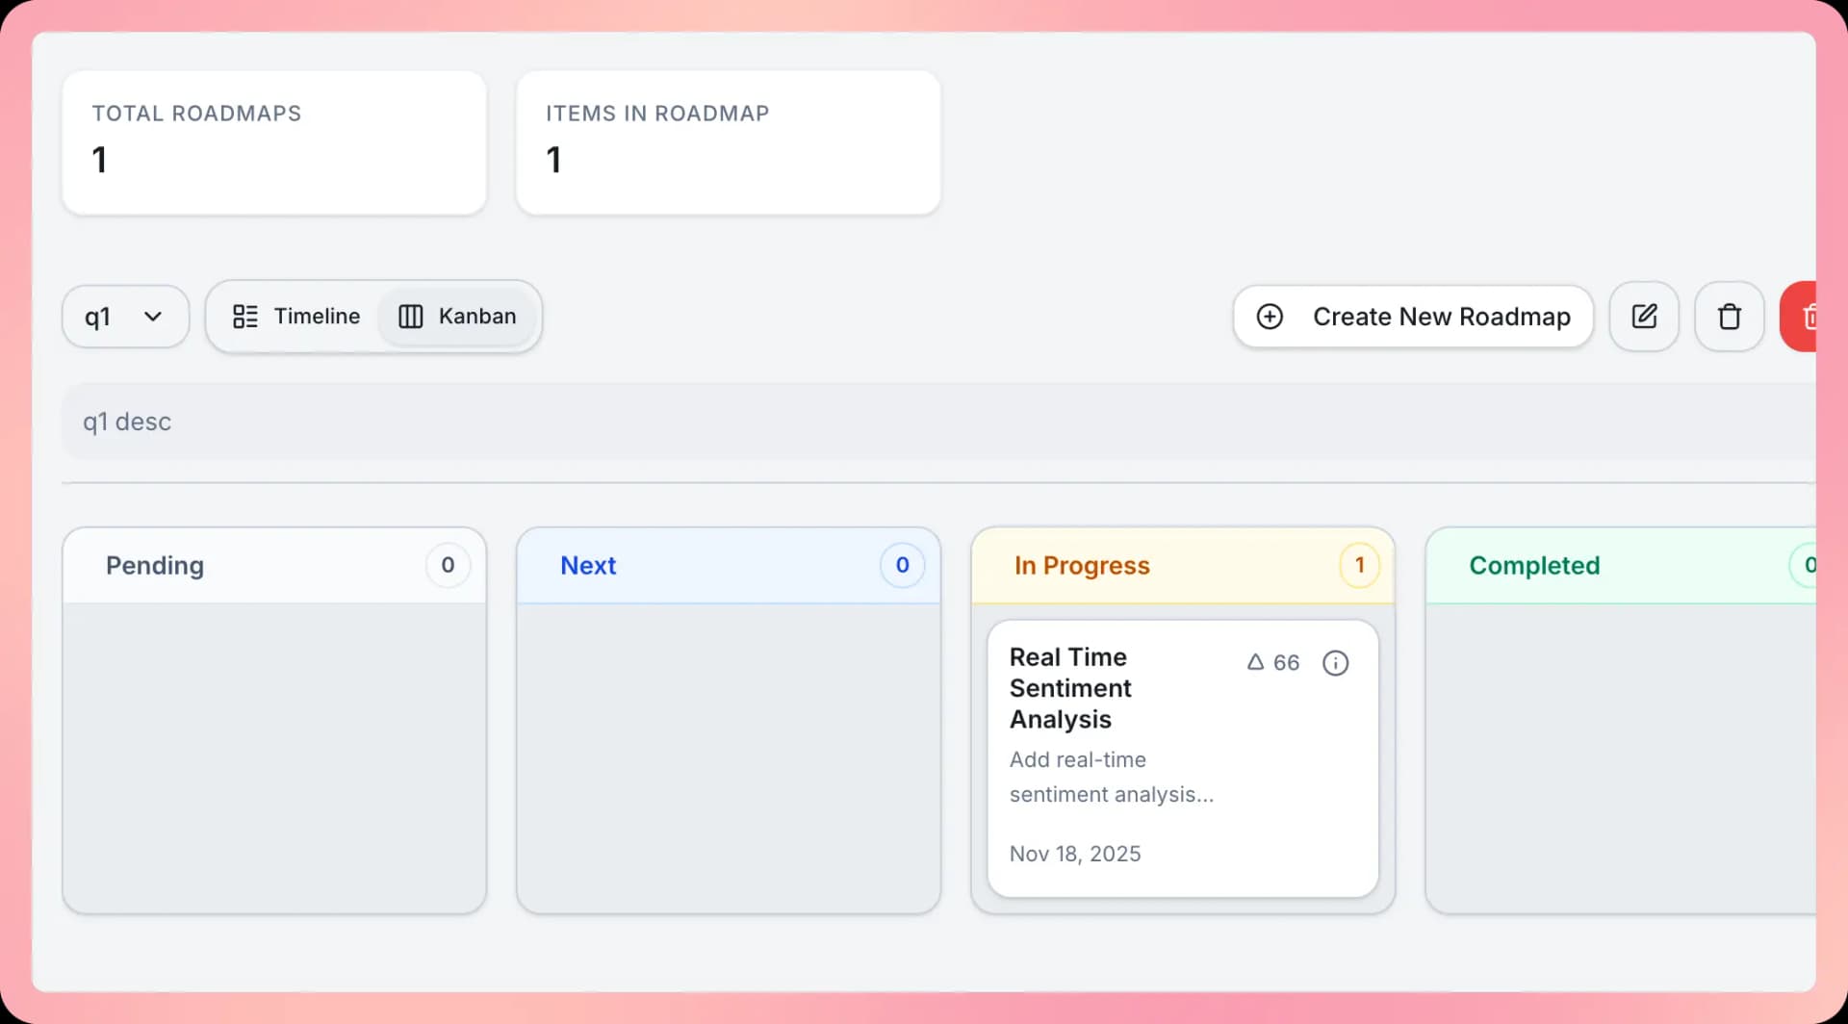Click the red trash button

[x=1802, y=317]
